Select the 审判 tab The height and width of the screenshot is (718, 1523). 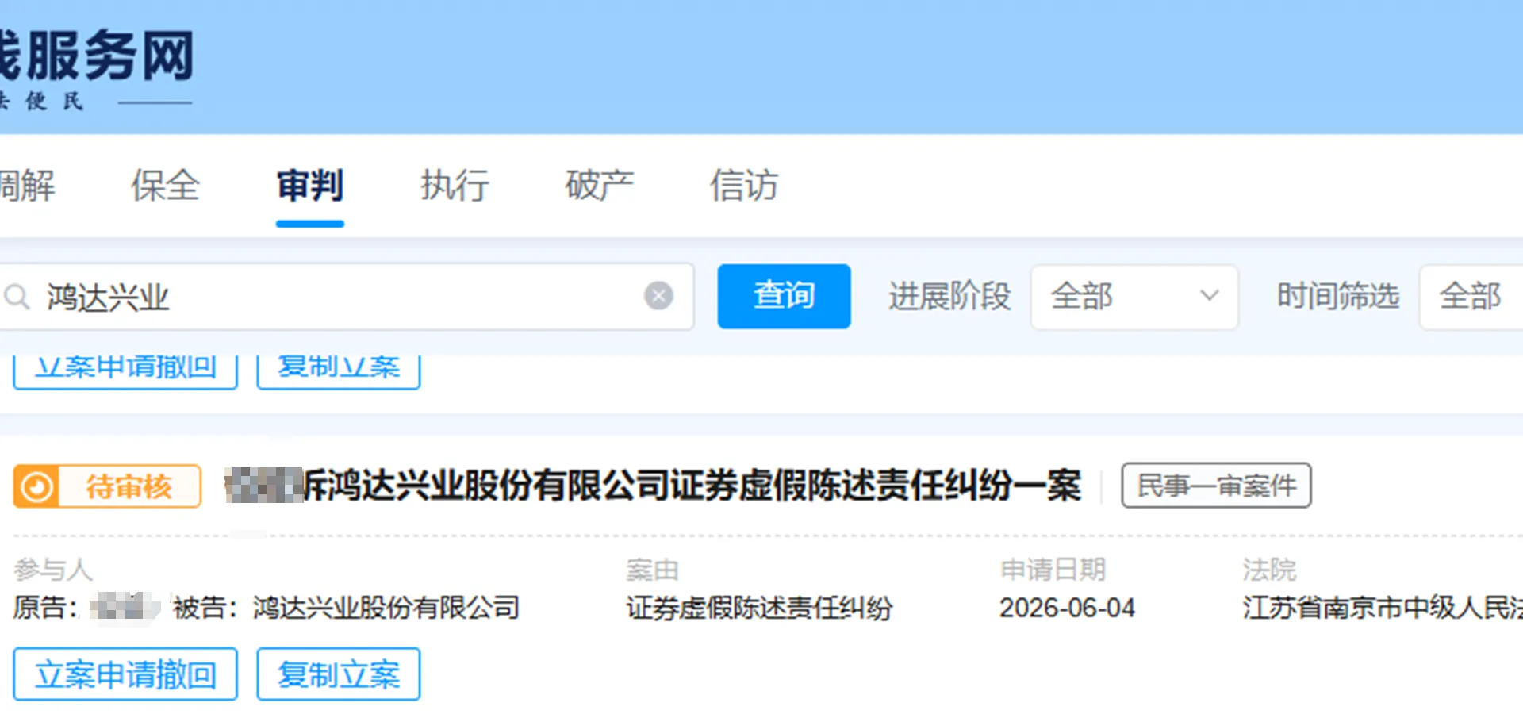(x=310, y=186)
